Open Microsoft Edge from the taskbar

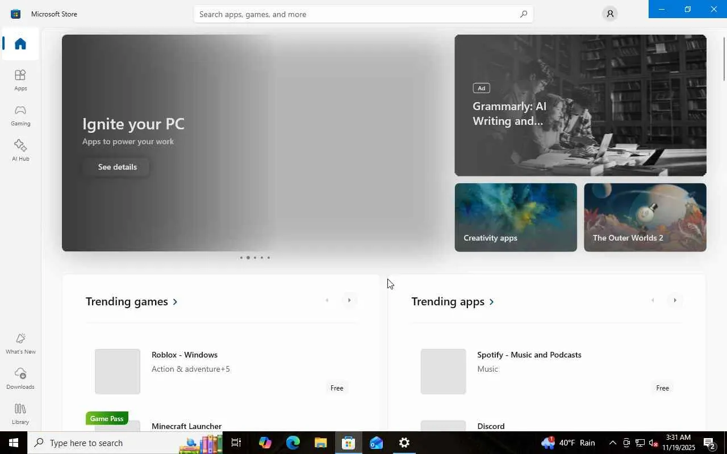[x=293, y=443]
